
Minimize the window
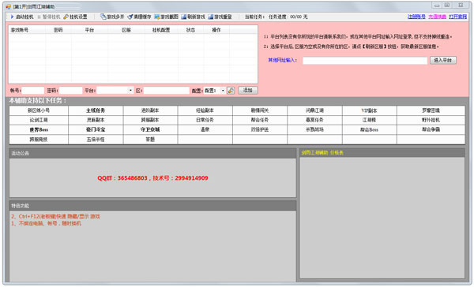(x=437, y=6)
